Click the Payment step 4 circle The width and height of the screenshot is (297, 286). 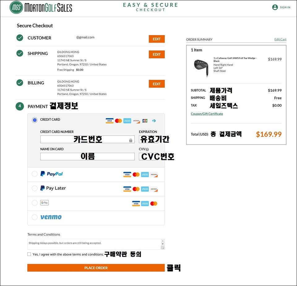20,106
